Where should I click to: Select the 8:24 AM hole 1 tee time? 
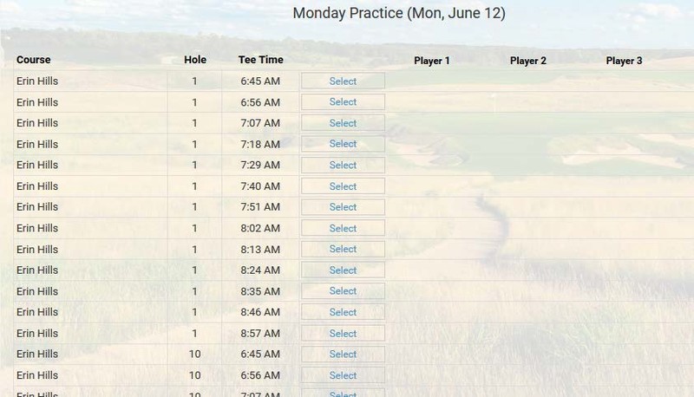[x=343, y=270]
